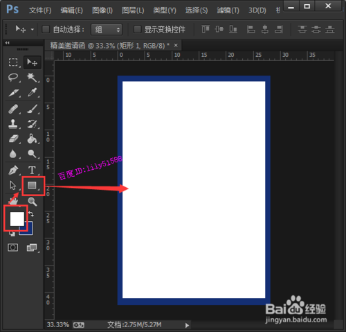
Task: Align left edges of layers
Action: [251, 29]
